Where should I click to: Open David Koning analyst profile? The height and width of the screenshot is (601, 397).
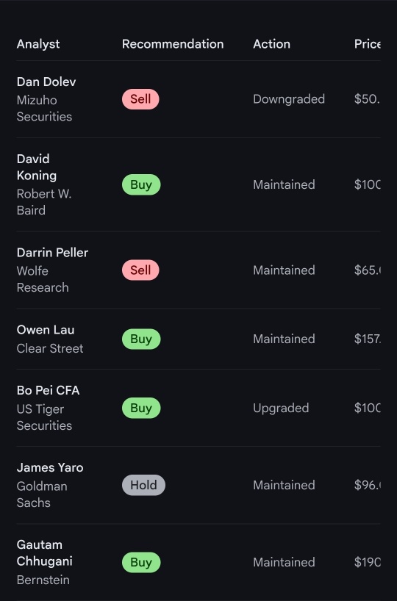coord(37,167)
